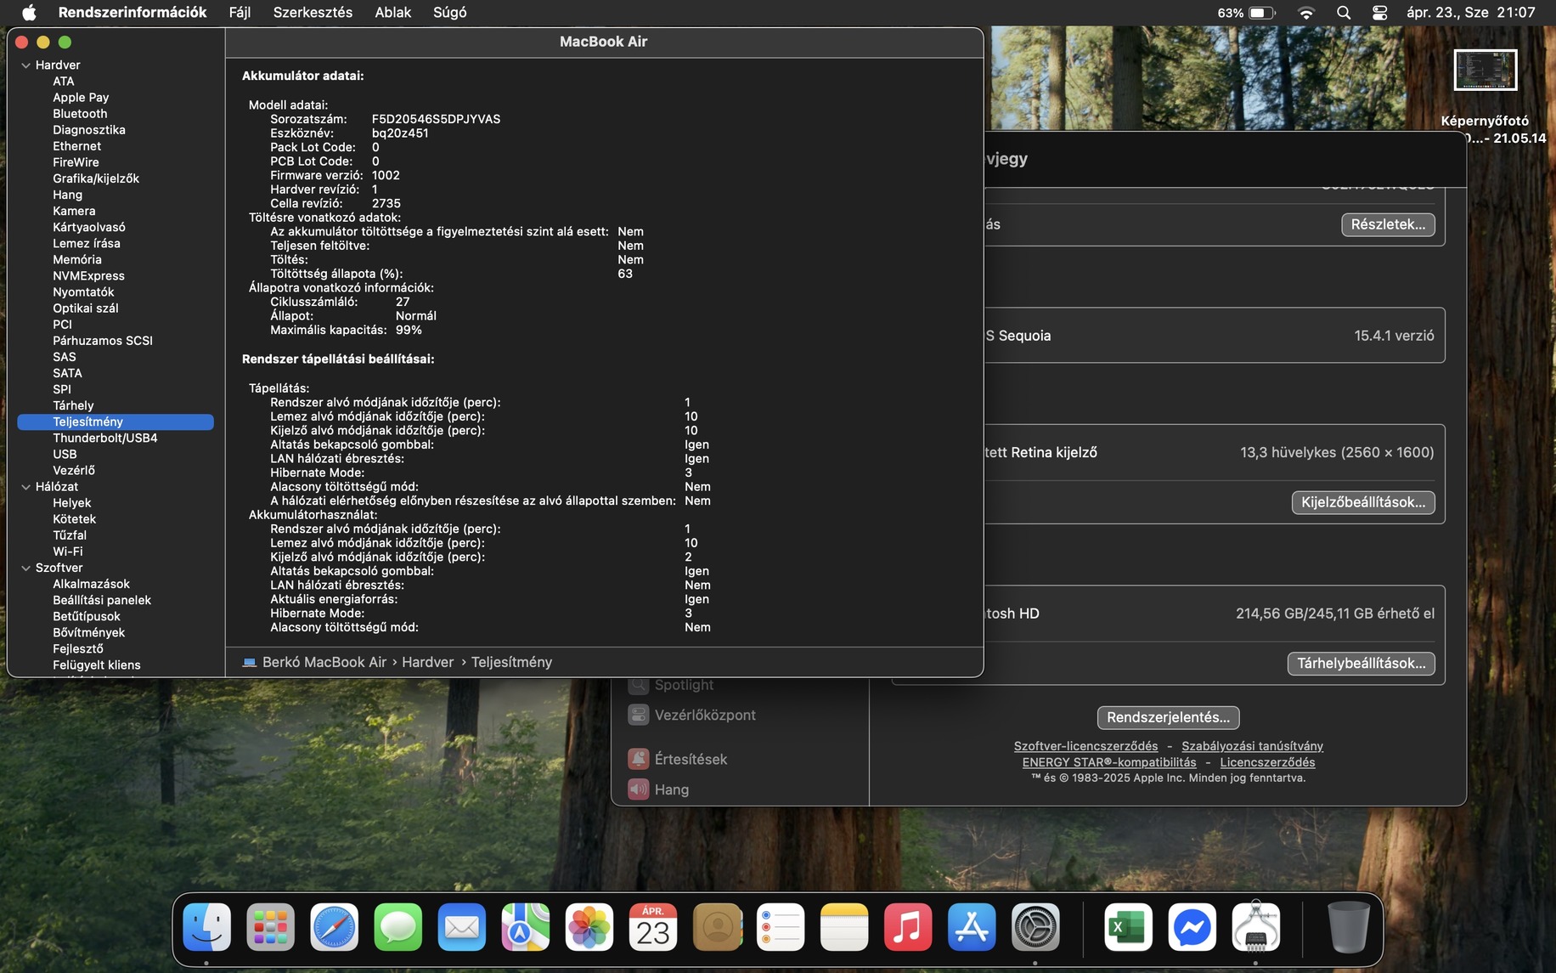Open the Trash in the Dock
This screenshot has height=973, width=1556.
coord(1348,926)
